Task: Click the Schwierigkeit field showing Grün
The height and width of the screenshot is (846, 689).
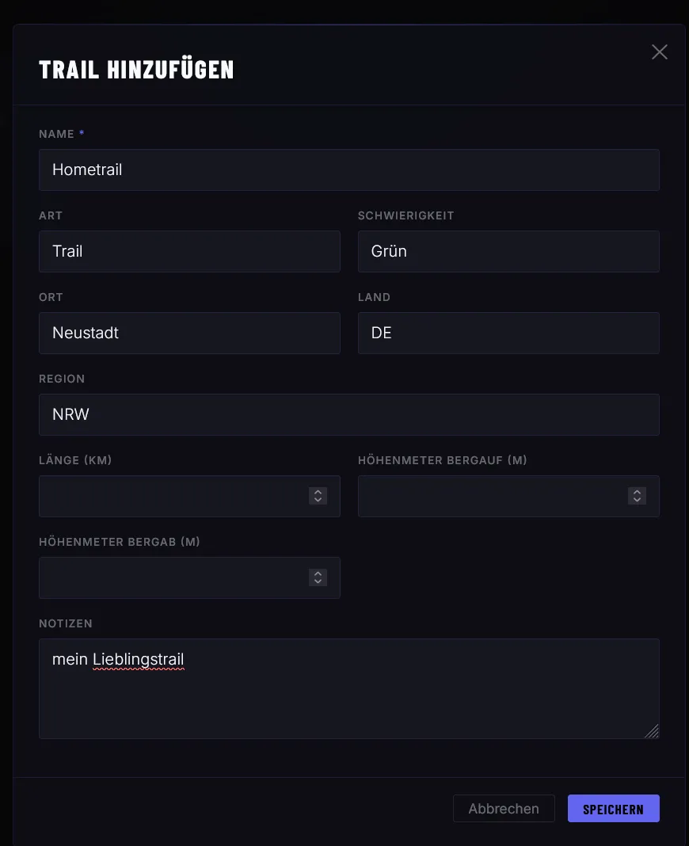Action: [508, 251]
